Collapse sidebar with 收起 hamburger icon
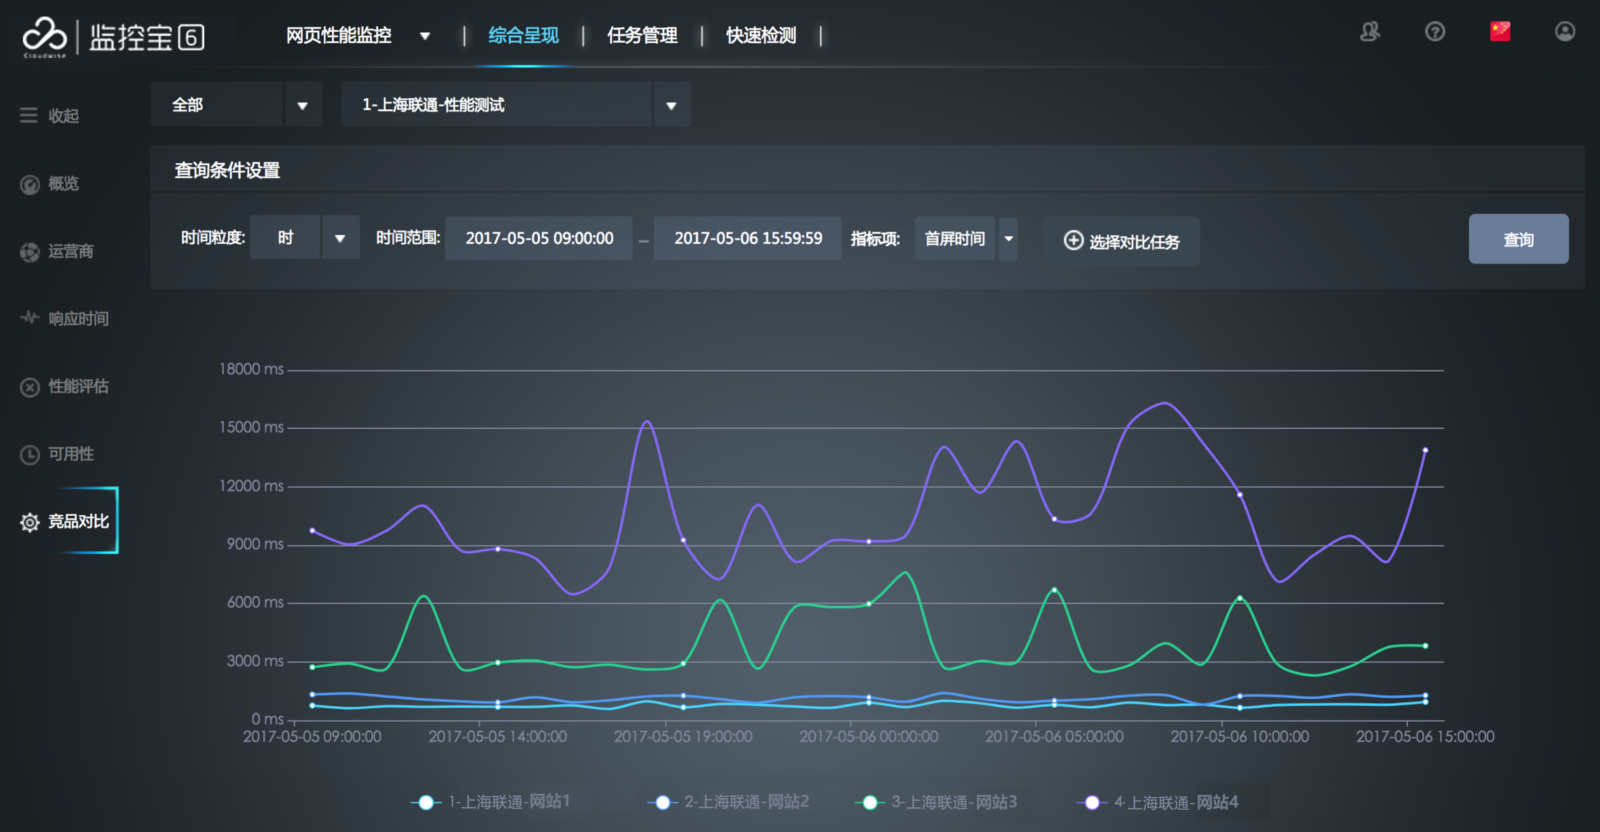 (x=29, y=116)
